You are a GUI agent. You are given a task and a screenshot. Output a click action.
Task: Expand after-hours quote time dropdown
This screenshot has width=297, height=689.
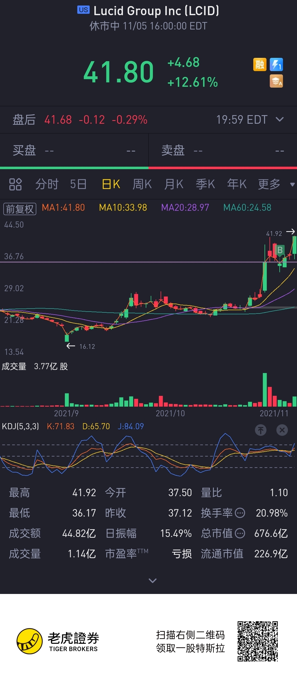pos(280,119)
